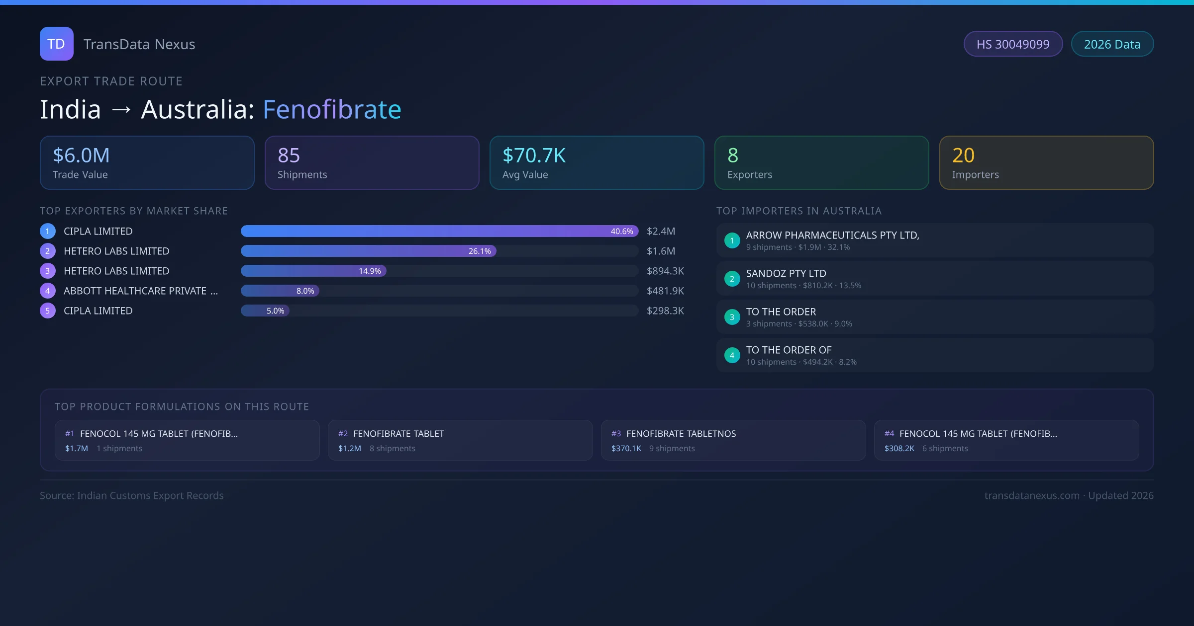Viewport: 1194px width, 626px height.
Task: Click the 26.1% Hetero Labs share bar
Action: pyautogui.click(x=368, y=251)
